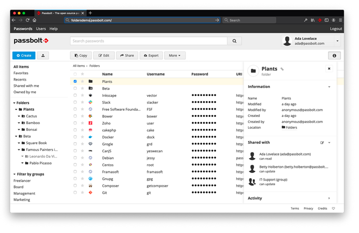359x233 pixels.
Task: Click the Export button
Action: pos(151,55)
